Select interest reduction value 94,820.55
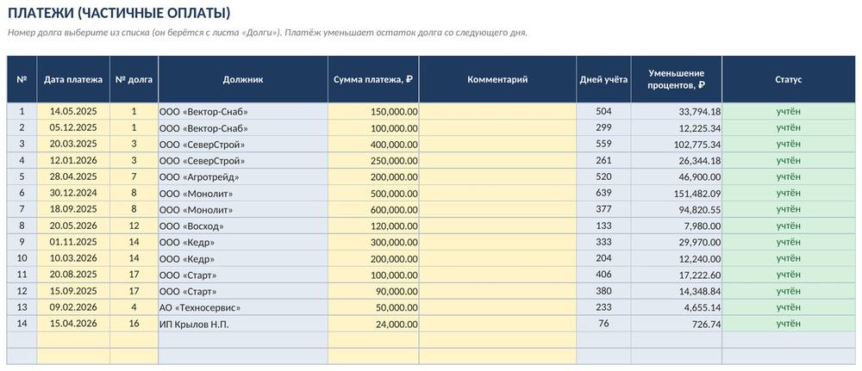The image size is (862, 371). (x=677, y=210)
